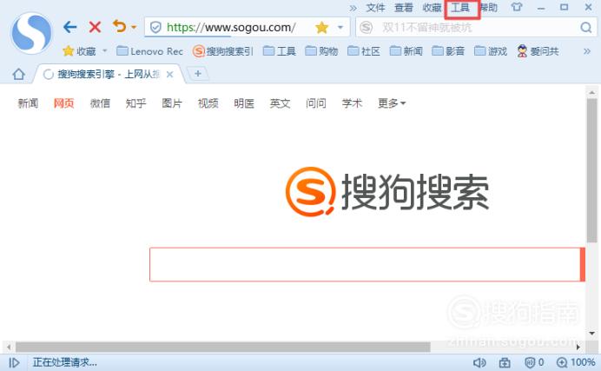Open the Lenovo Rec bookmark folder
601x371 pixels.
tap(149, 51)
